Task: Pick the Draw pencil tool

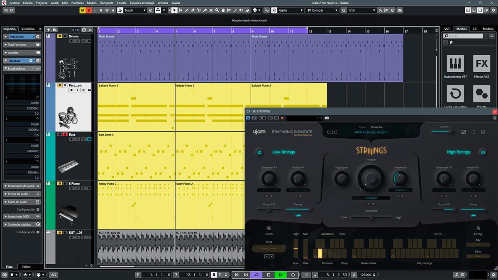Action: point(187,10)
